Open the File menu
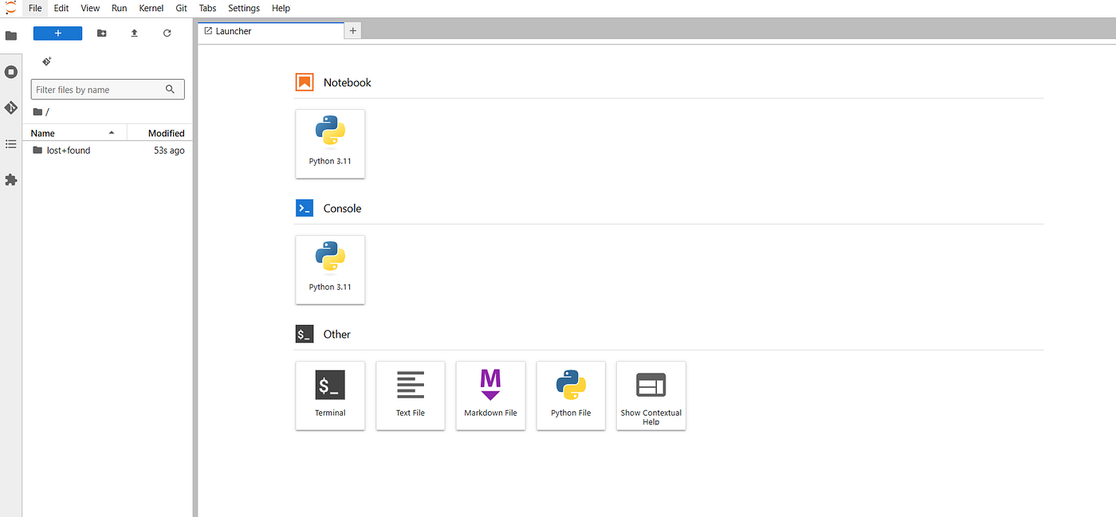1116x517 pixels. point(35,8)
